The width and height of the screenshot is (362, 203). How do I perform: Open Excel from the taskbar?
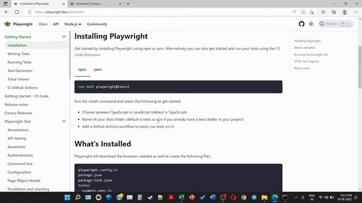pos(182,197)
